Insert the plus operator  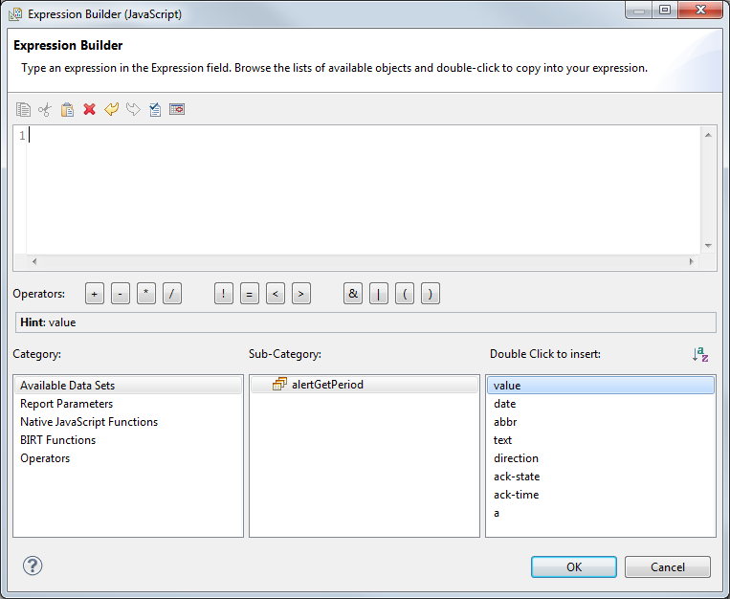point(94,295)
